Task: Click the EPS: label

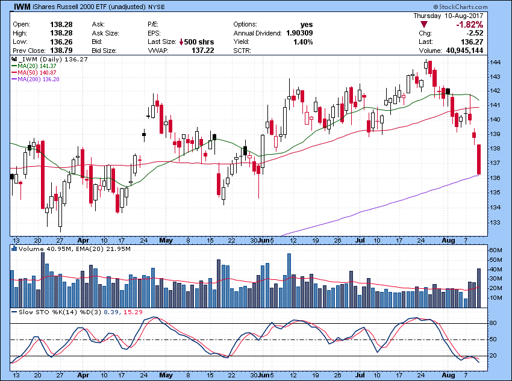Action: coord(154,33)
